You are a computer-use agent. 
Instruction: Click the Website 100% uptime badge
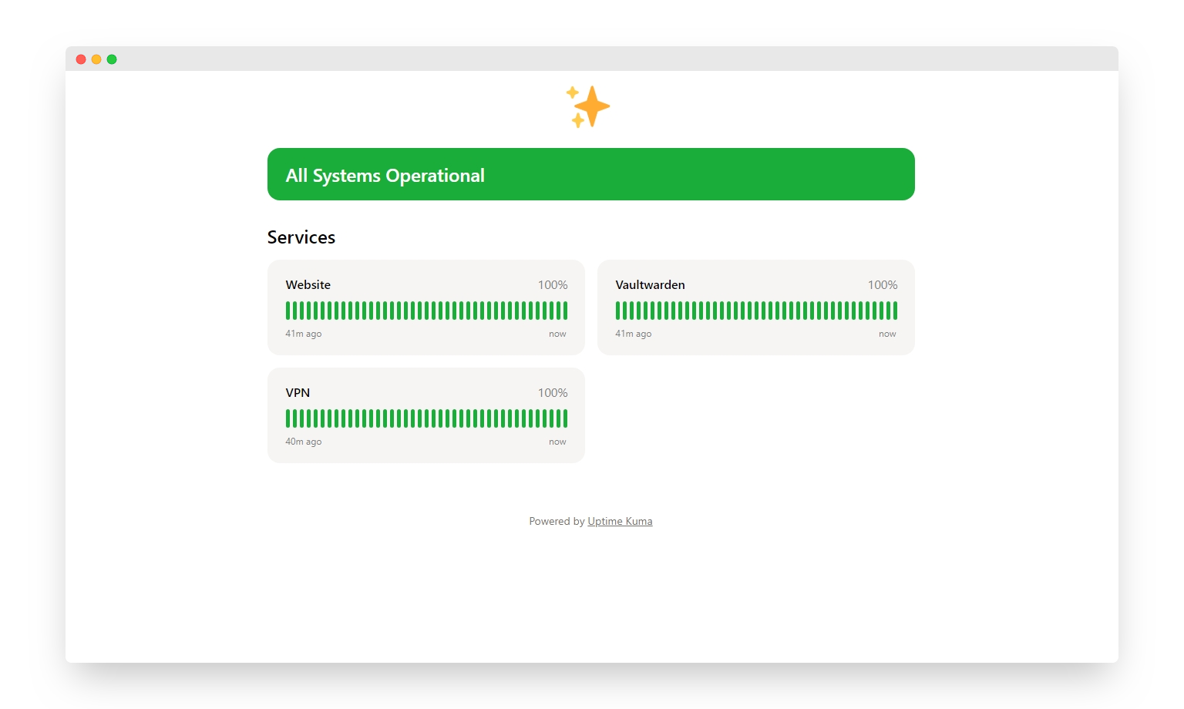click(x=552, y=285)
